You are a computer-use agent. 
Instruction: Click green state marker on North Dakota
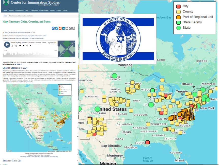point(115,76)
